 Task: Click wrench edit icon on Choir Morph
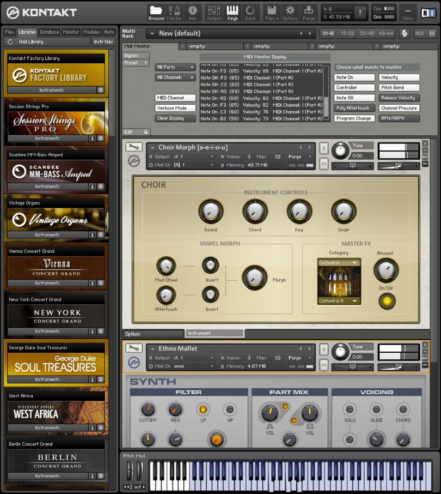click(x=133, y=147)
